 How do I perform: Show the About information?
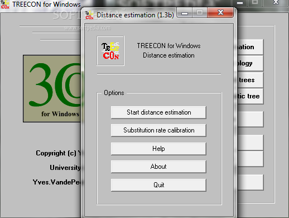158,167
